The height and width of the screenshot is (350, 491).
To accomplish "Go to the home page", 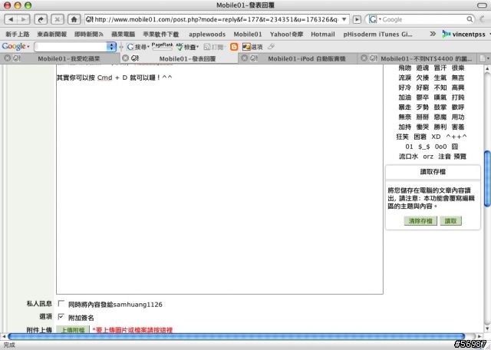I will pos(74,19).
